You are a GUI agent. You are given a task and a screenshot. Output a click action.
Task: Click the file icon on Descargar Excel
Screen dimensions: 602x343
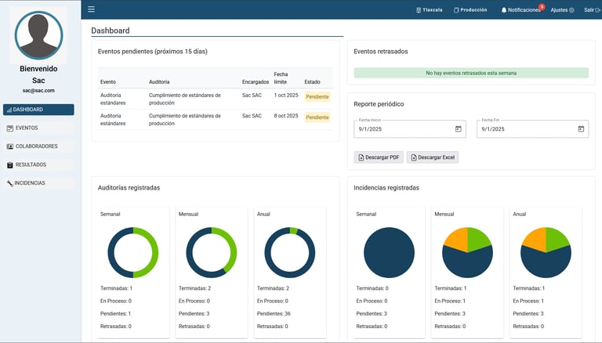click(x=414, y=157)
